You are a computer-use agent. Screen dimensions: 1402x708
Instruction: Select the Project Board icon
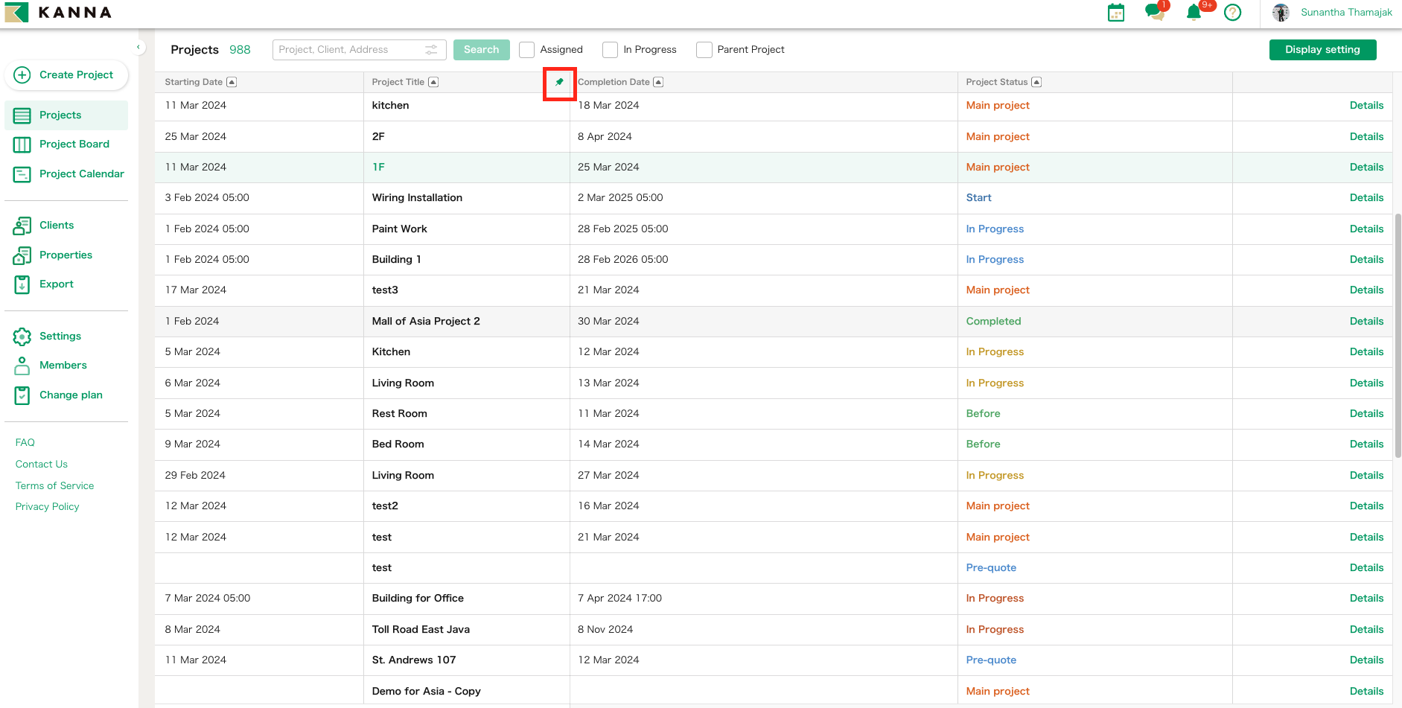pyautogui.click(x=22, y=144)
